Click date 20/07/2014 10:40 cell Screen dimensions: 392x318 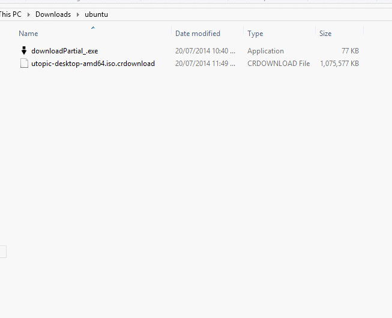coord(205,51)
